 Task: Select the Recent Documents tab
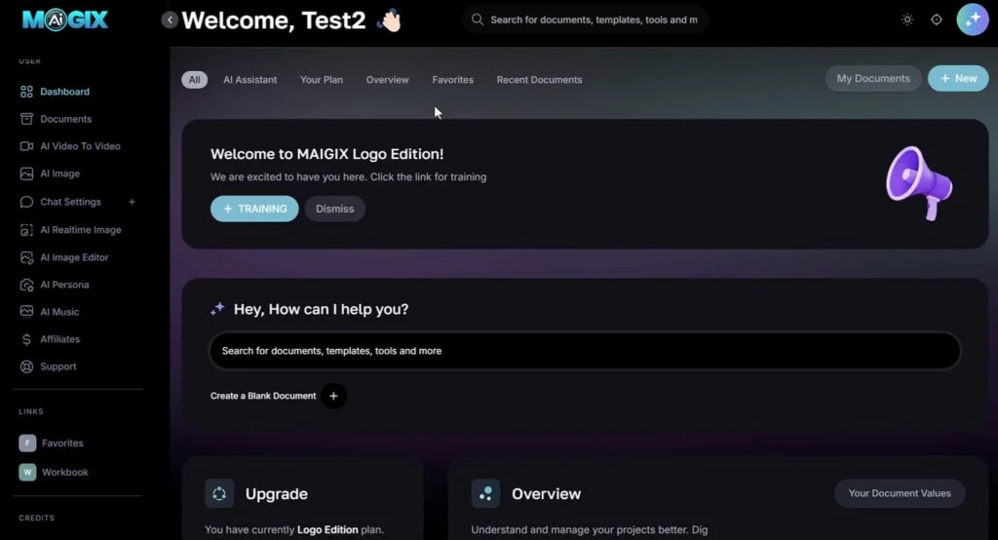click(539, 80)
